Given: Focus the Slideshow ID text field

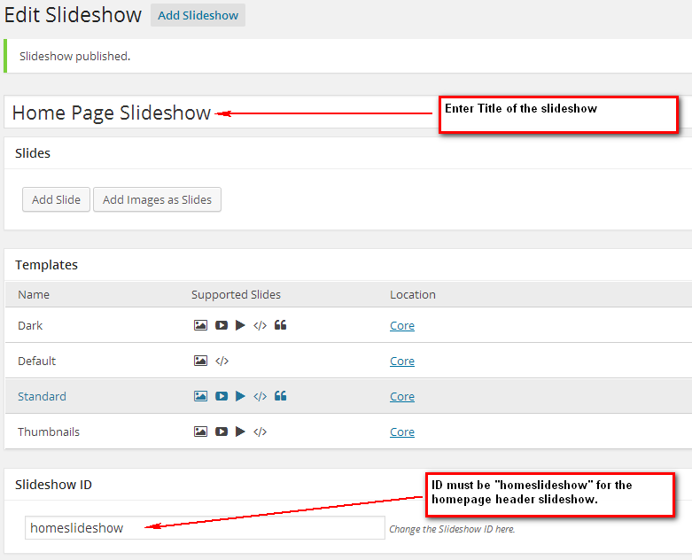Looking at the screenshot, I should pos(205,527).
